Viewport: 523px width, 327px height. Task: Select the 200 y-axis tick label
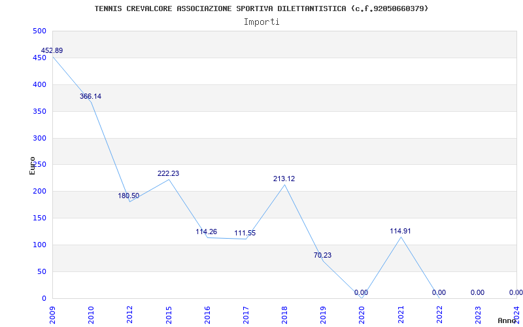click(39, 192)
